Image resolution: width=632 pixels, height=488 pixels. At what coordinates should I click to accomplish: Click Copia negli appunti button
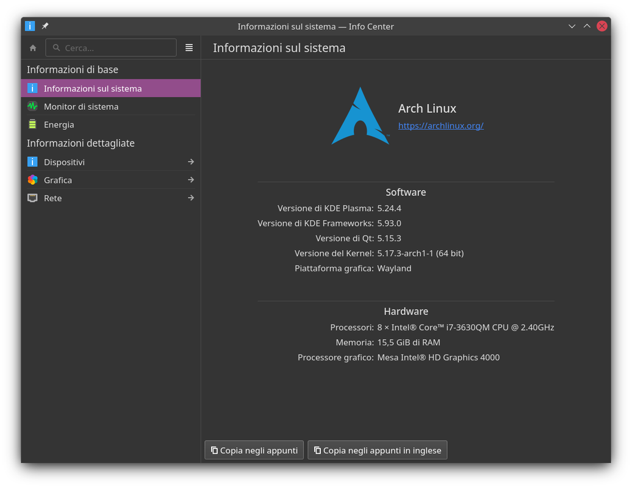coord(254,450)
